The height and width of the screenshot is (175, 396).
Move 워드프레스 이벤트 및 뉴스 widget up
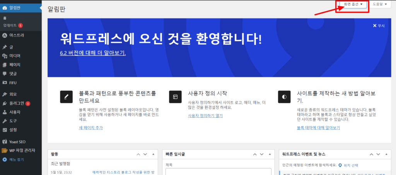(x=372, y=154)
